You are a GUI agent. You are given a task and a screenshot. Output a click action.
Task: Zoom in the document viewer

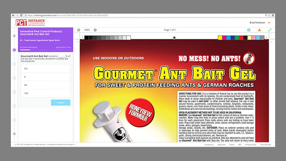[95, 30]
